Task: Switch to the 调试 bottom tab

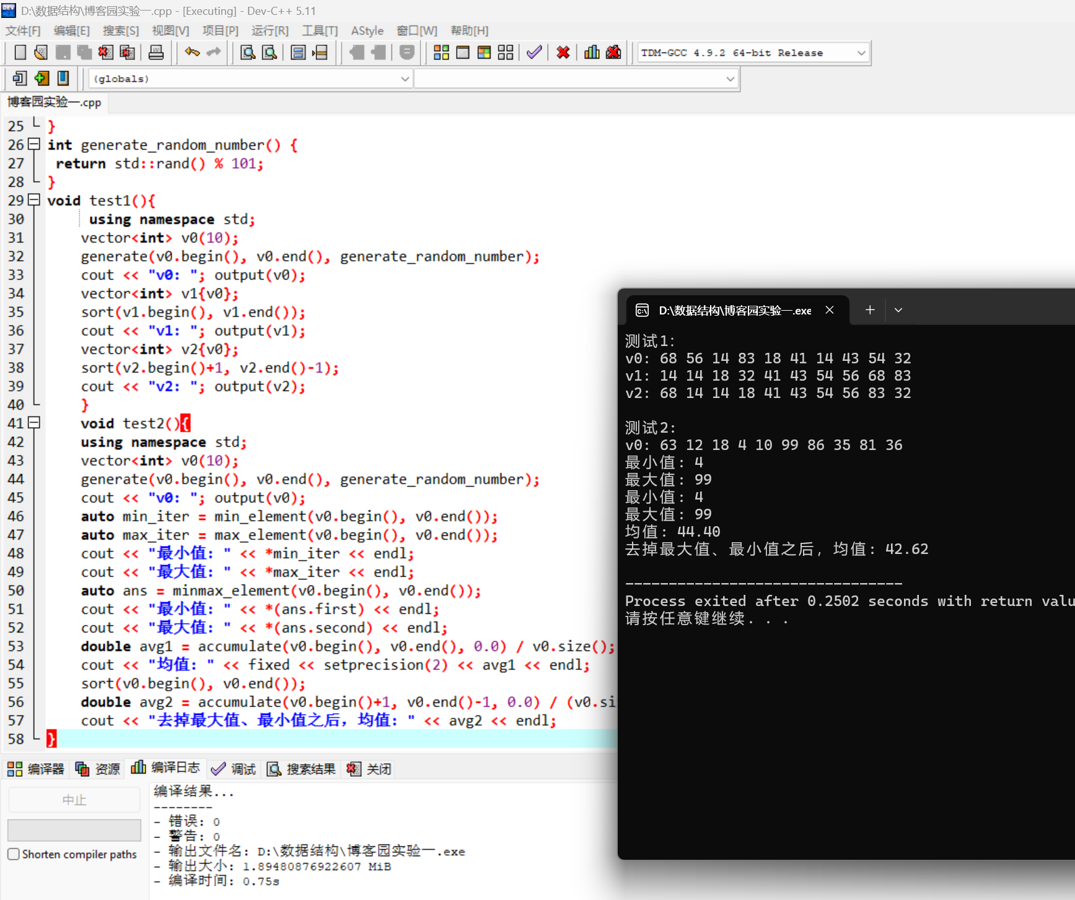Action: (x=234, y=769)
